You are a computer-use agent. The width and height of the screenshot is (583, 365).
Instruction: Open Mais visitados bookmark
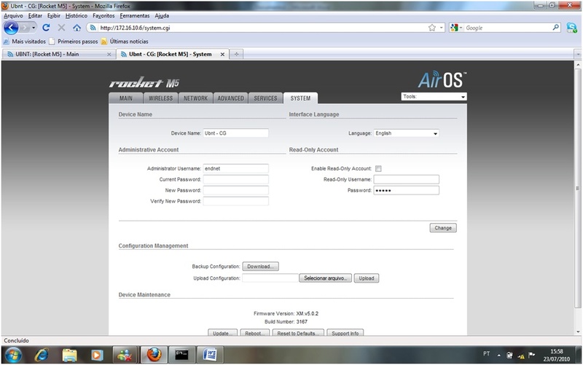click(25, 42)
